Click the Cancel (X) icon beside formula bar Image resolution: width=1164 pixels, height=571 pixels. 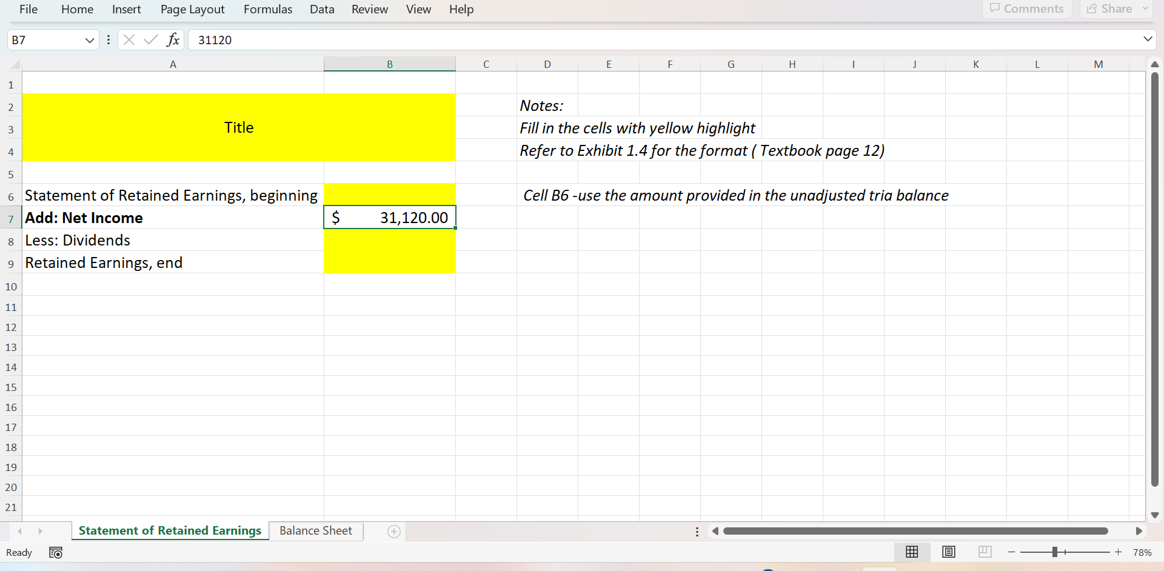tap(129, 39)
